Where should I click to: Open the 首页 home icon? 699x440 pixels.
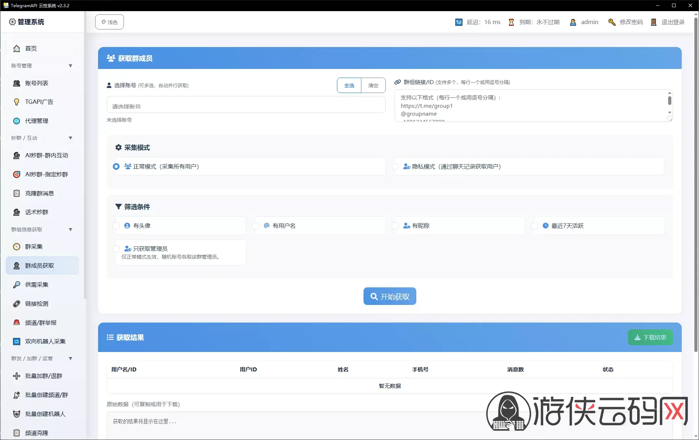(x=17, y=48)
